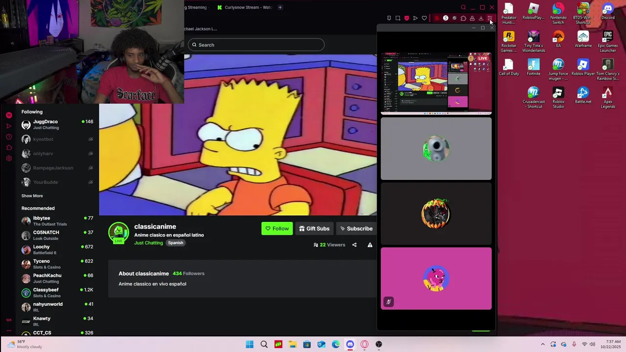
Task: Open Fortnite desktop shortcut
Action: click(534, 67)
